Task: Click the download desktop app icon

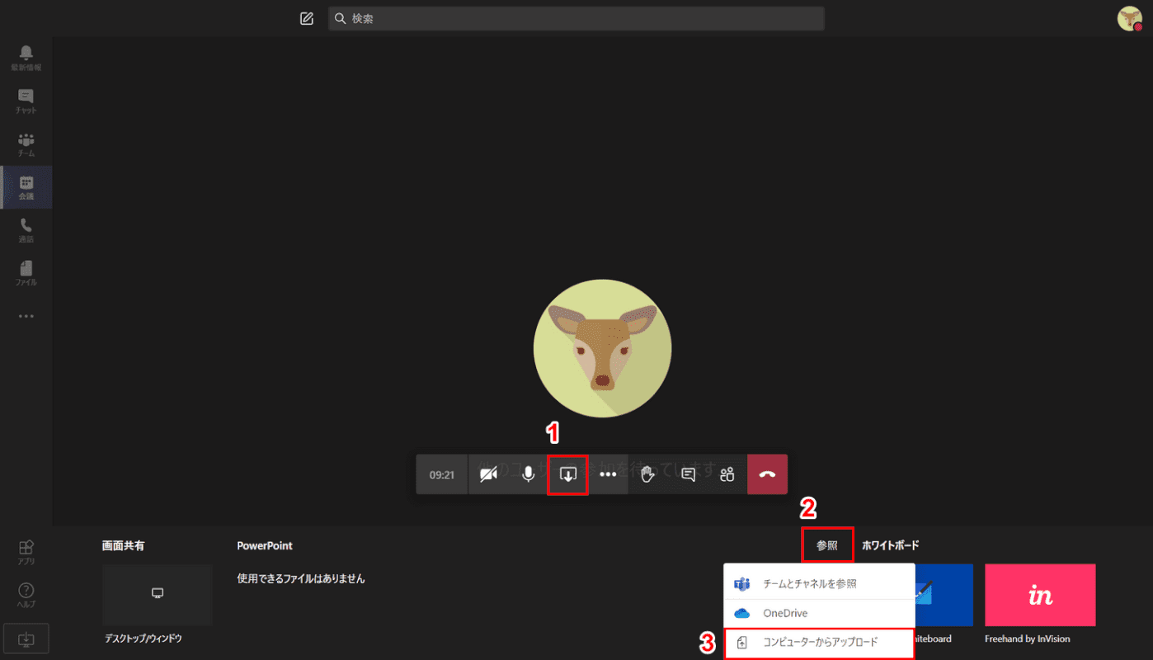Action: pos(26,639)
